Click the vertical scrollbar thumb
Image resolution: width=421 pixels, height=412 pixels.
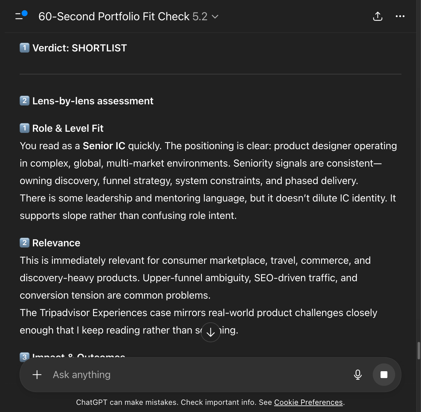419,351
